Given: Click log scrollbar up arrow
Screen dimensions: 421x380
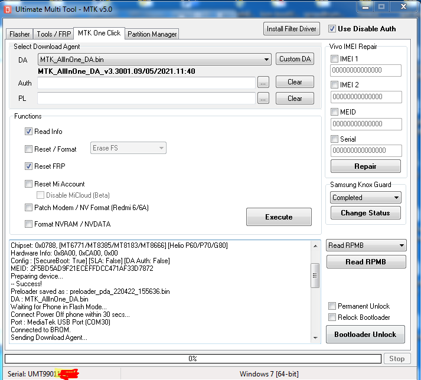Looking at the screenshot, I should pos(315,246).
